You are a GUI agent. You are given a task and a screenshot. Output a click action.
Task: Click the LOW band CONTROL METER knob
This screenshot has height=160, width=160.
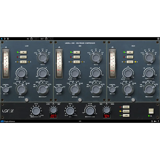click(x=6, y=90)
